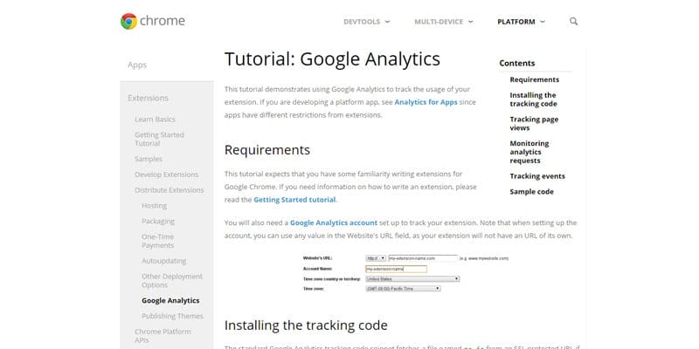Open Hosting under Distribute Extensions
The width and height of the screenshot is (699, 349).
[x=155, y=206]
